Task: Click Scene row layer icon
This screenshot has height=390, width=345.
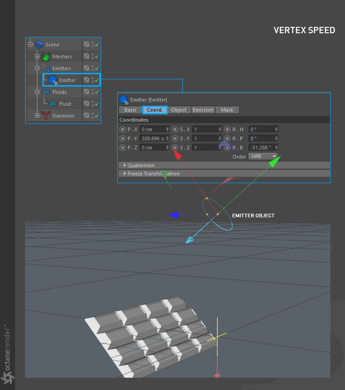Action: (x=86, y=44)
